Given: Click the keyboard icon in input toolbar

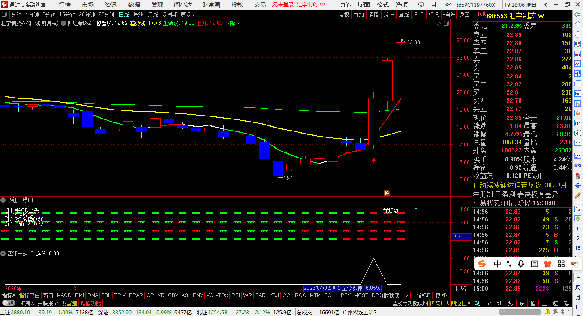Looking at the screenshot, I should [x=534, y=264].
